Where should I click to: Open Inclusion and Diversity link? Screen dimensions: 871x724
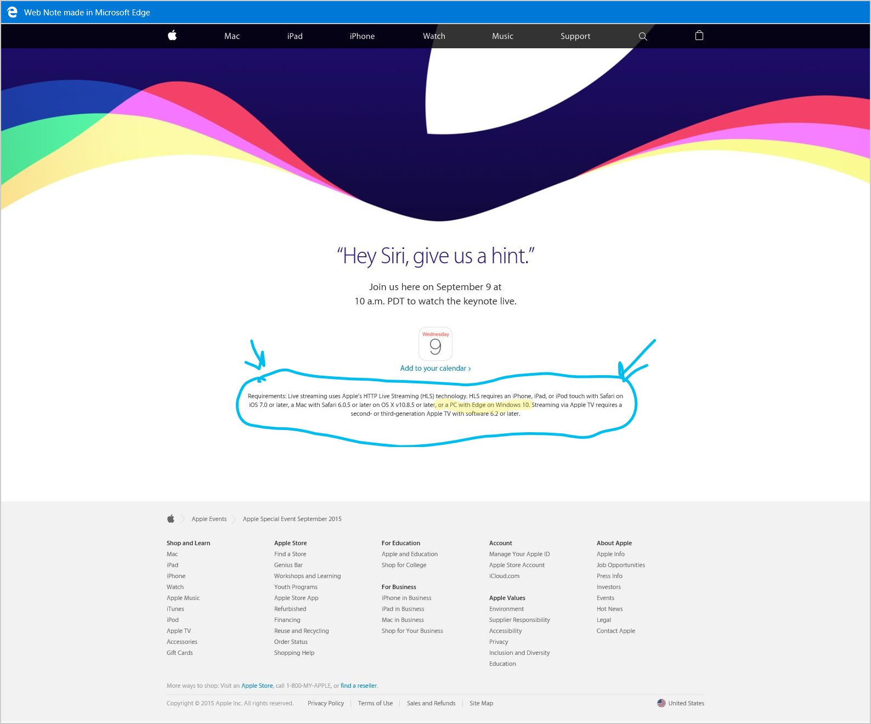(x=519, y=653)
